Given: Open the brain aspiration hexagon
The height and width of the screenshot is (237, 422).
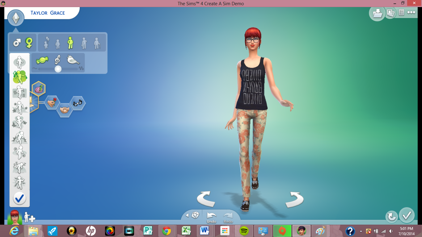Looking at the screenshot, I should pos(39,89).
